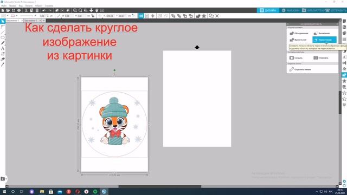Screen dimensions: 347x195
Task: Click the Вычесть всё button
Action: pyautogui.click(x=298, y=40)
